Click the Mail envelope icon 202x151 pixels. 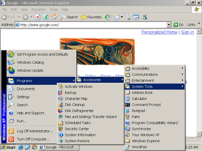[117, 17]
